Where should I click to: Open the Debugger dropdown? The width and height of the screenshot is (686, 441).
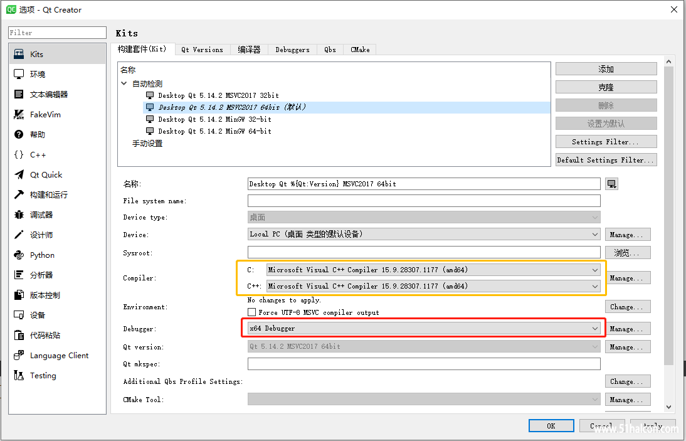(424, 328)
